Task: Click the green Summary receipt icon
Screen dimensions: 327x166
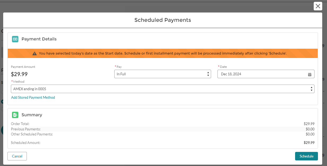Action: tap(15, 115)
